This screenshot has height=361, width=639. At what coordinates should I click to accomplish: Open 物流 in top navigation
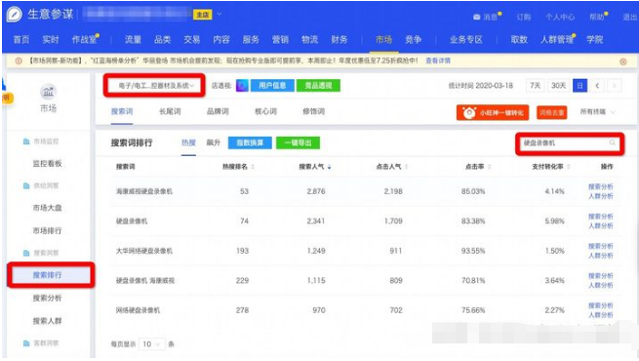coord(309,40)
